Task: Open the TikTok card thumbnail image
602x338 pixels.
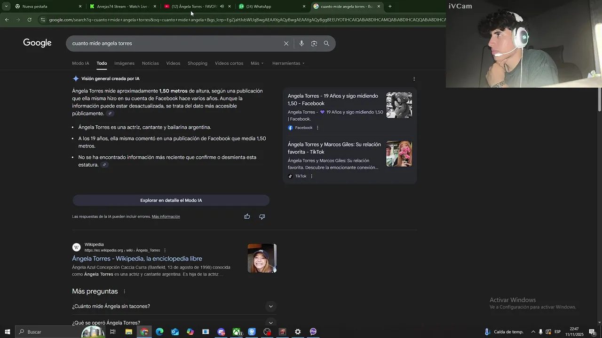Action: [x=399, y=154]
